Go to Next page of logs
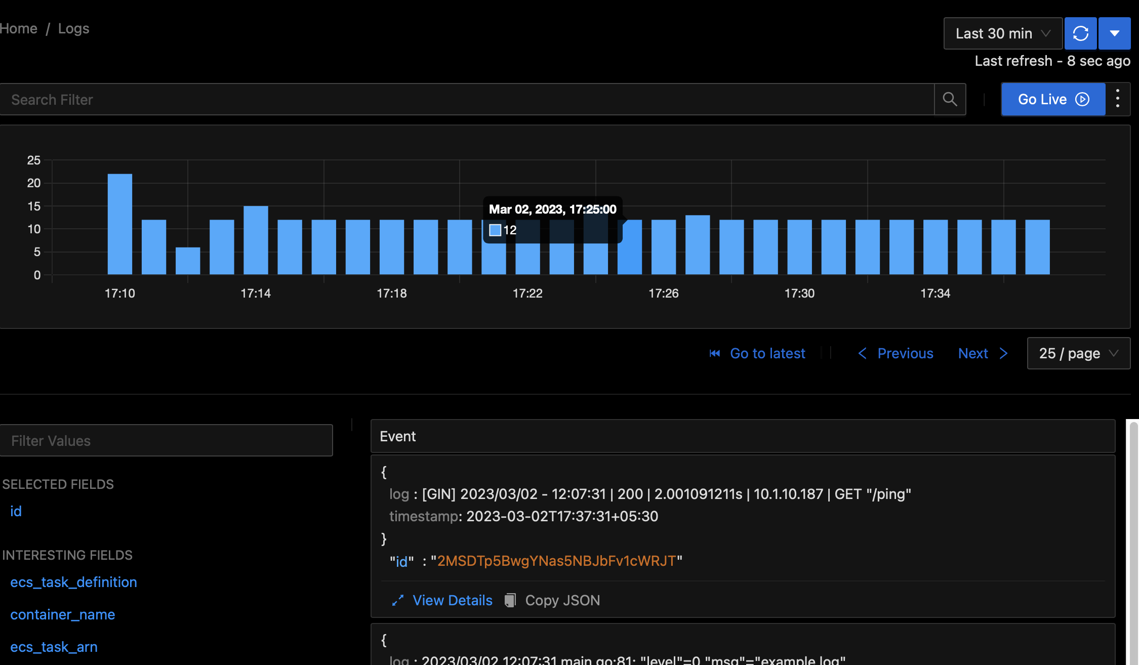The image size is (1139, 665). pyautogui.click(x=983, y=353)
